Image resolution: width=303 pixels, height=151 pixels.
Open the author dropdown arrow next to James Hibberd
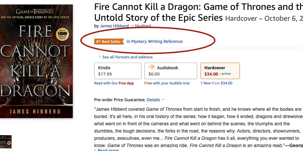click(133, 26)
